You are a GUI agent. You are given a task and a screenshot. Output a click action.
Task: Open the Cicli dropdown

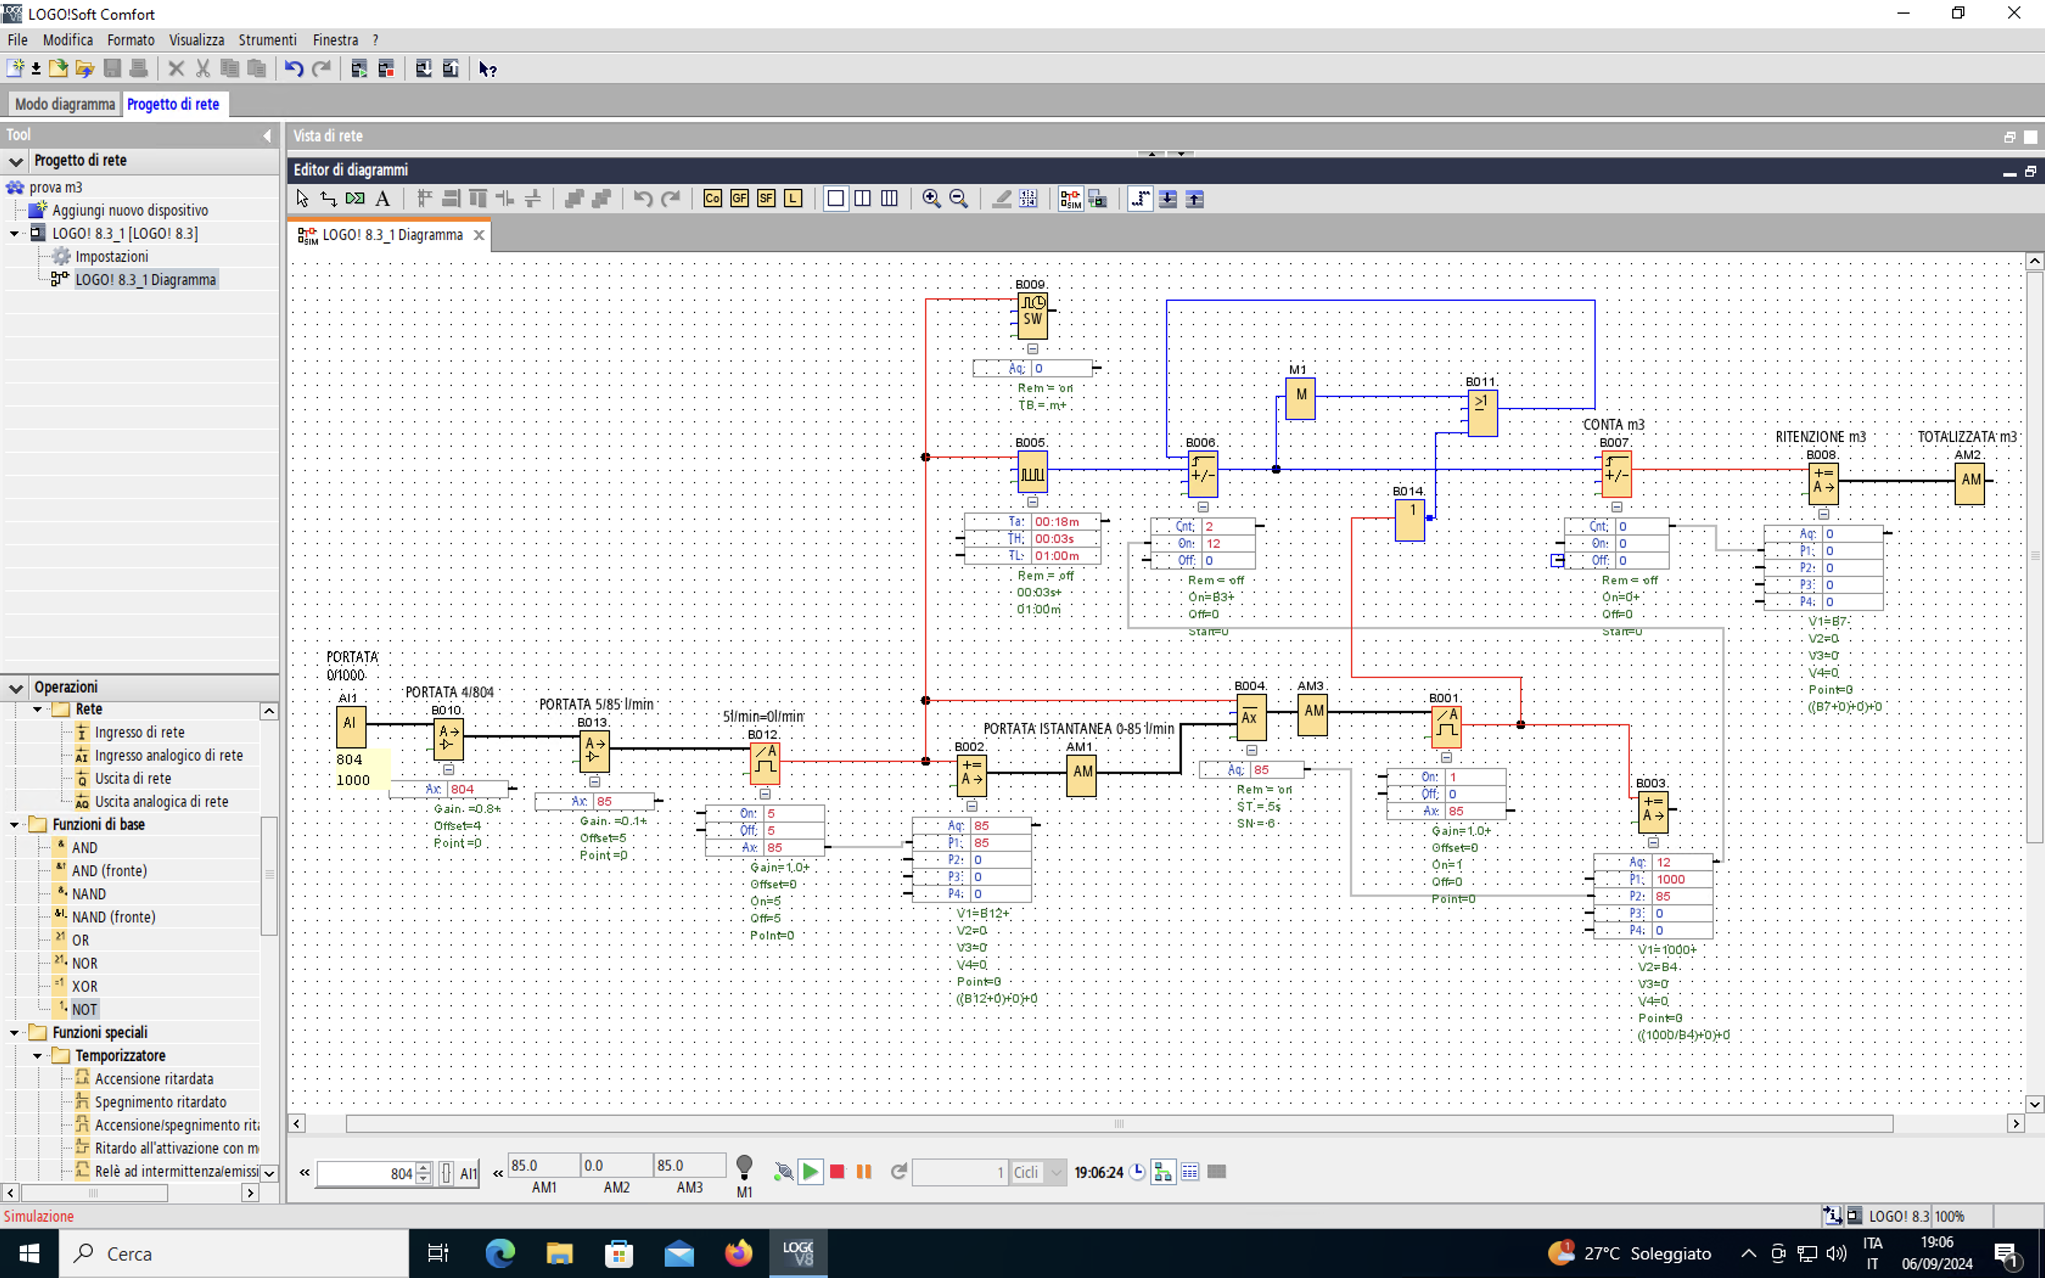1057,1172
